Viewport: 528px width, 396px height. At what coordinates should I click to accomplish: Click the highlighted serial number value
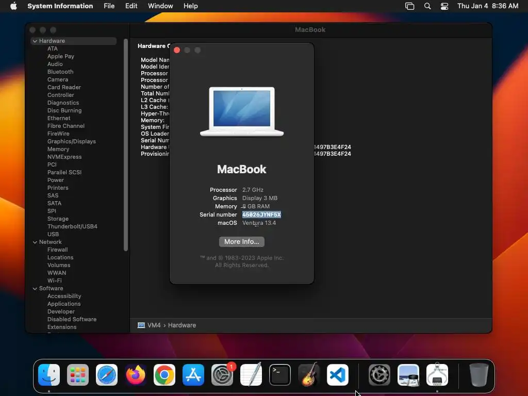(261, 214)
